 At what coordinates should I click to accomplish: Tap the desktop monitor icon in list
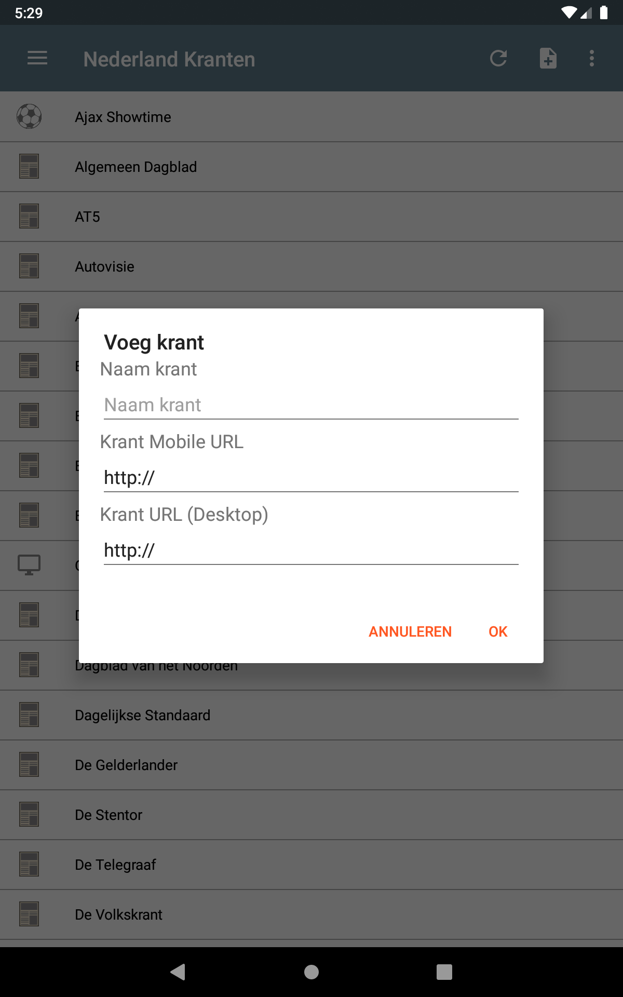coord(29,565)
